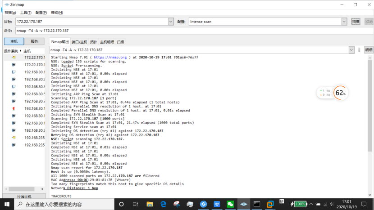Click the battery 100% tray icon
Screen dimensions: 374x210
pos(299,204)
